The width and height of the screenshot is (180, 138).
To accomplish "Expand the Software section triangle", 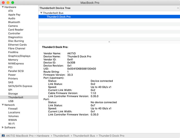I will (x=3, y=128).
